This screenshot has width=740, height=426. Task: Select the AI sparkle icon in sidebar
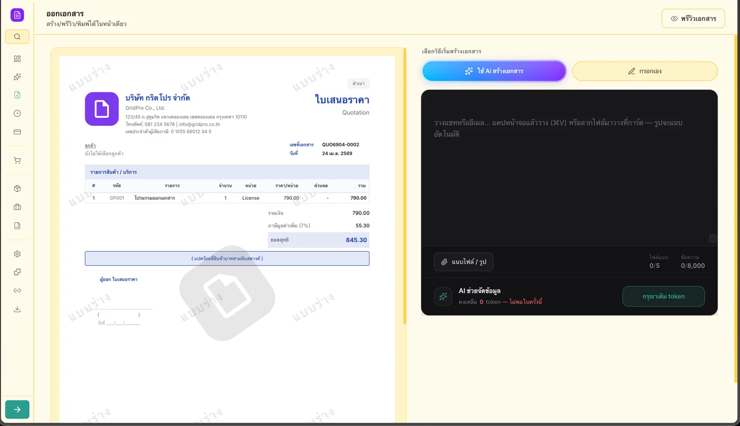pyautogui.click(x=17, y=76)
